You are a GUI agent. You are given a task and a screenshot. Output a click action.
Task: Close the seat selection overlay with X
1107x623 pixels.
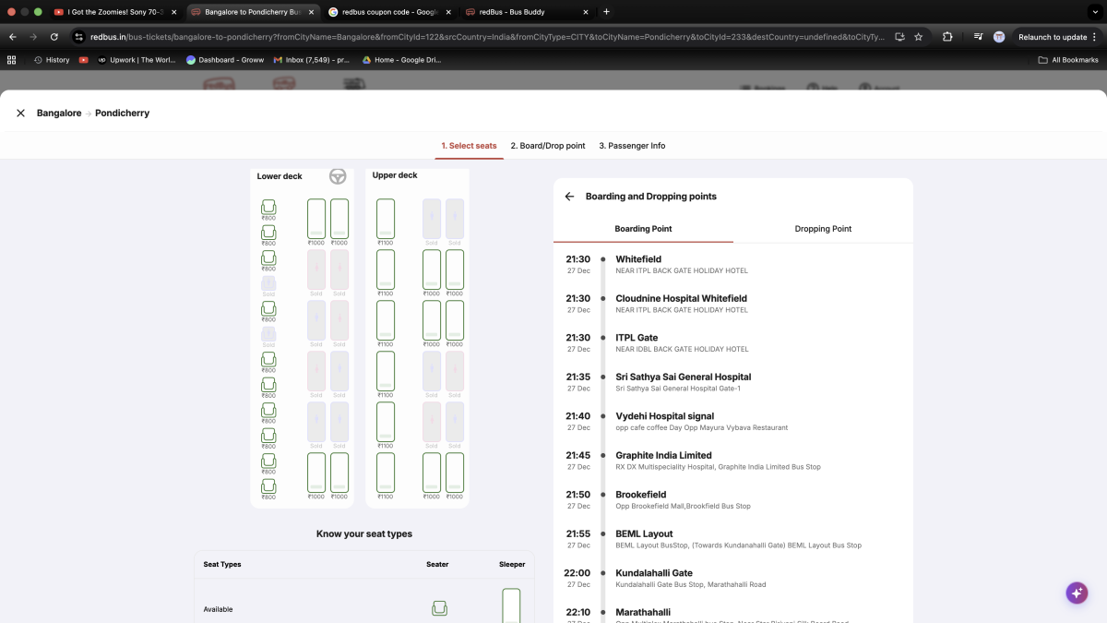click(x=20, y=113)
